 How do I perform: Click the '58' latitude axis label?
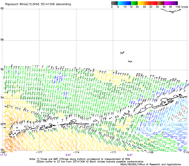tap(2, 40)
